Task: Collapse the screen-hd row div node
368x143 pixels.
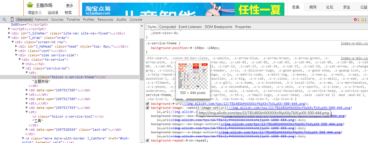Action: (13, 42)
